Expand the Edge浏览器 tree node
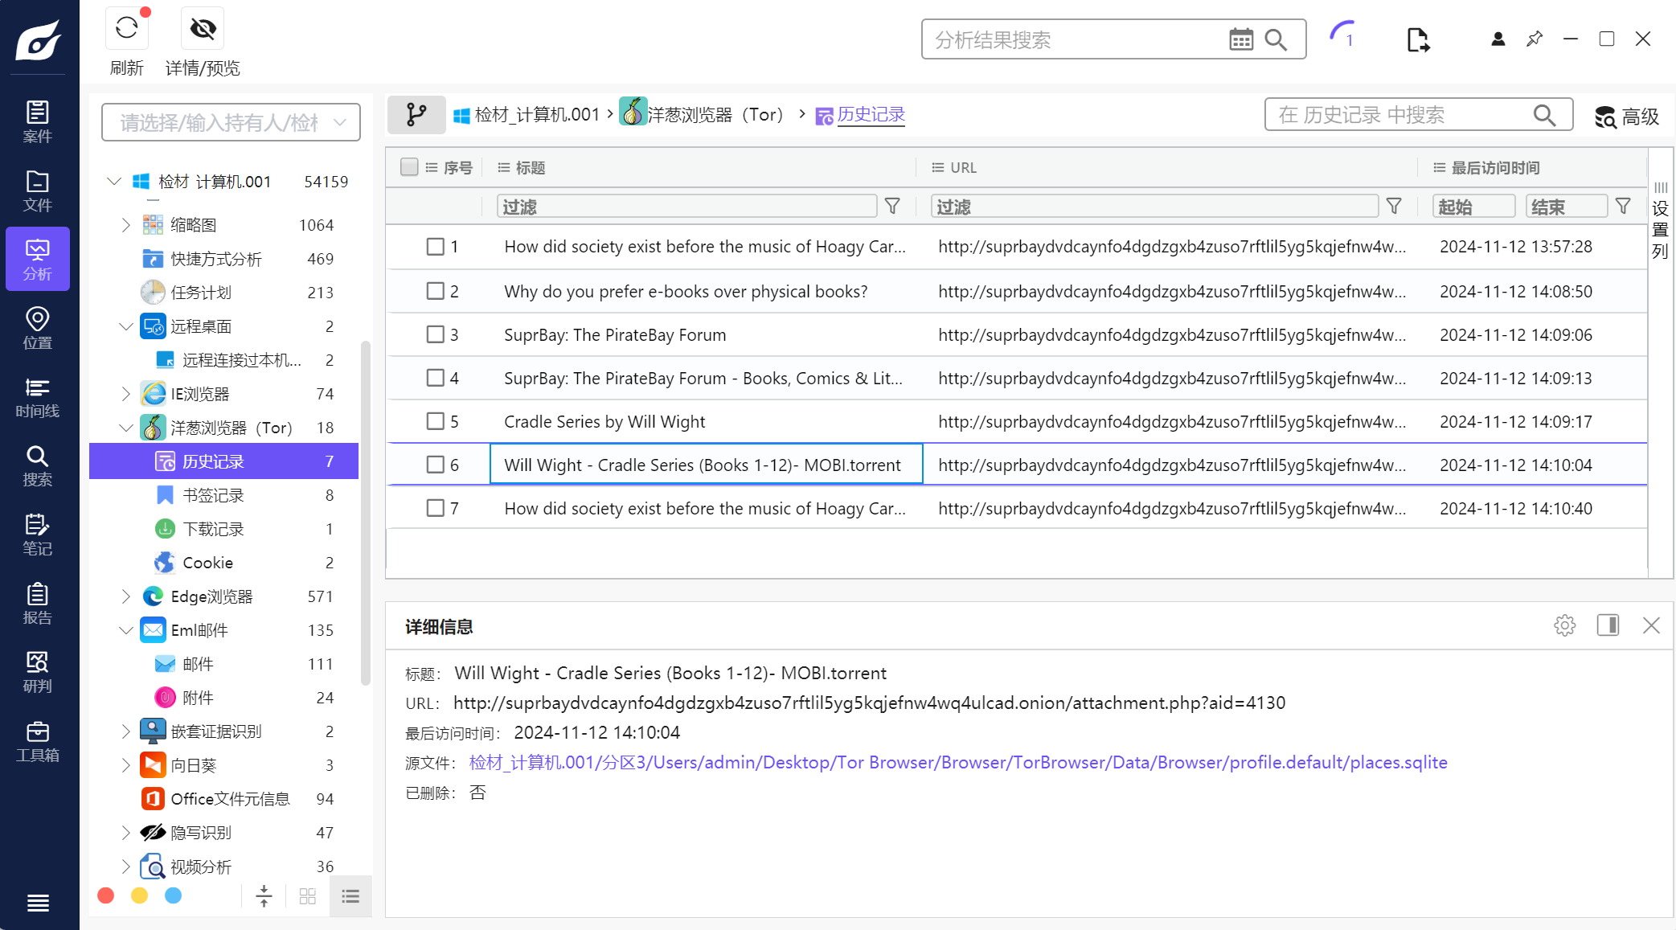Image resolution: width=1676 pixels, height=930 pixels. pos(125,596)
